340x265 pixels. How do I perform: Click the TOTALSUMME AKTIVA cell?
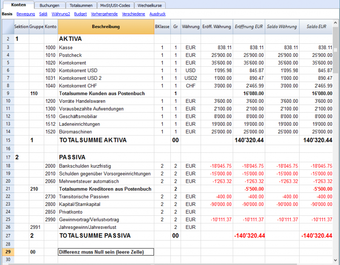pyautogui.click(x=106, y=140)
